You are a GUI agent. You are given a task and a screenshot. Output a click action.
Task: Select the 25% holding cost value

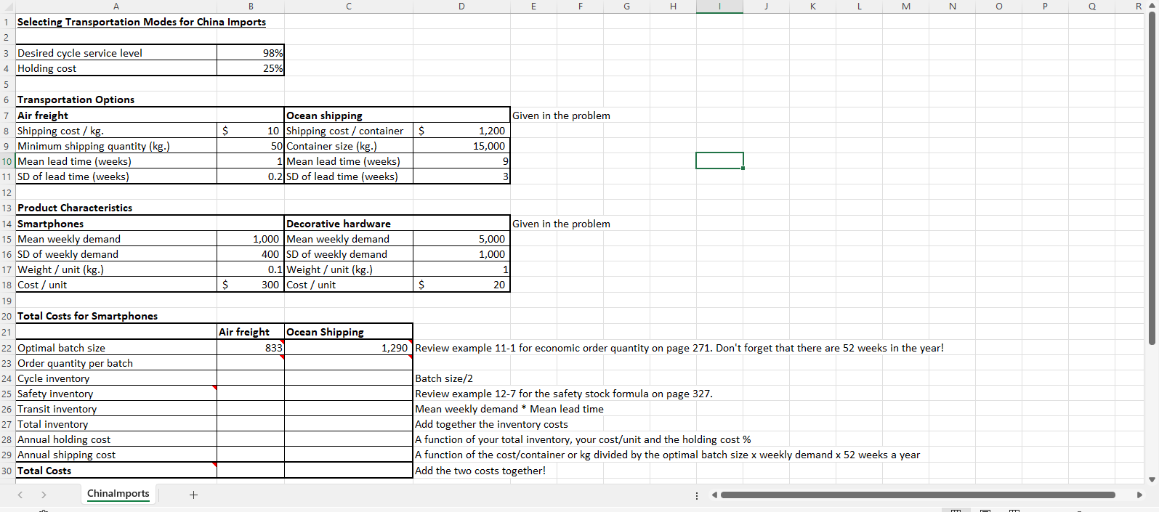[251, 68]
